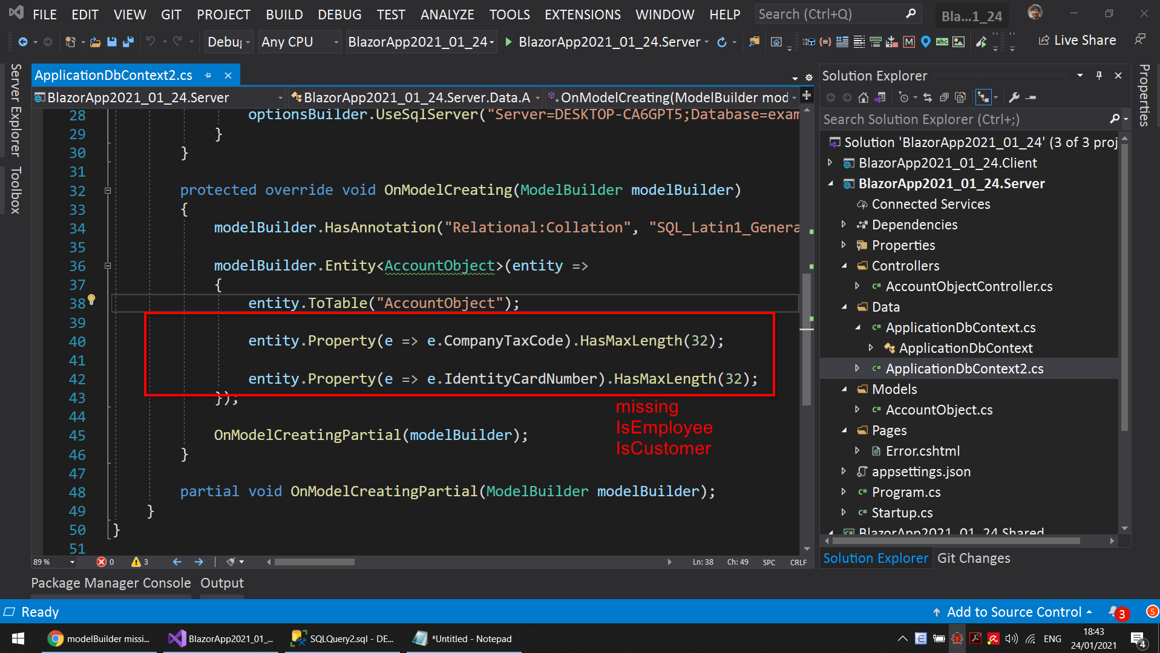Click the Live Share icon in the toolbar
Image resolution: width=1160 pixels, height=653 pixels.
click(1044, 40)
